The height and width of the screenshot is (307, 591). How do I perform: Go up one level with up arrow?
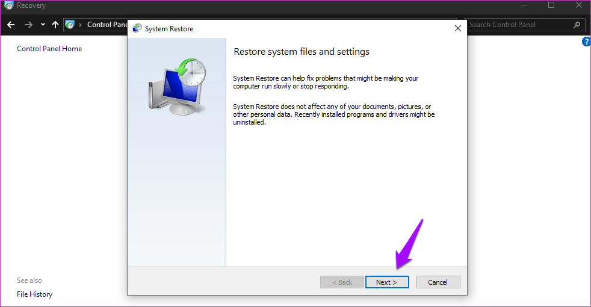55,25
